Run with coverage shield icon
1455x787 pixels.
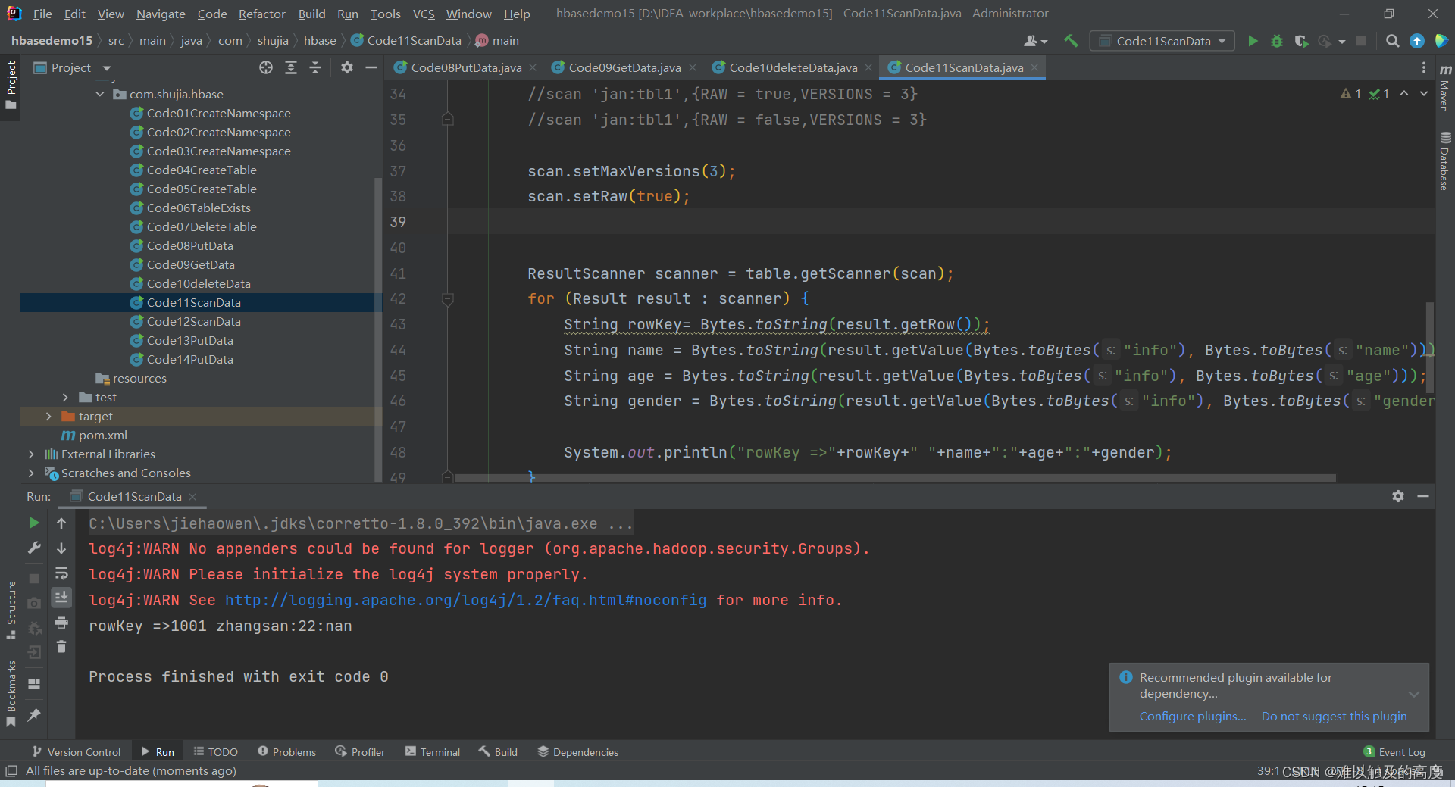(x=1301, y=41)
